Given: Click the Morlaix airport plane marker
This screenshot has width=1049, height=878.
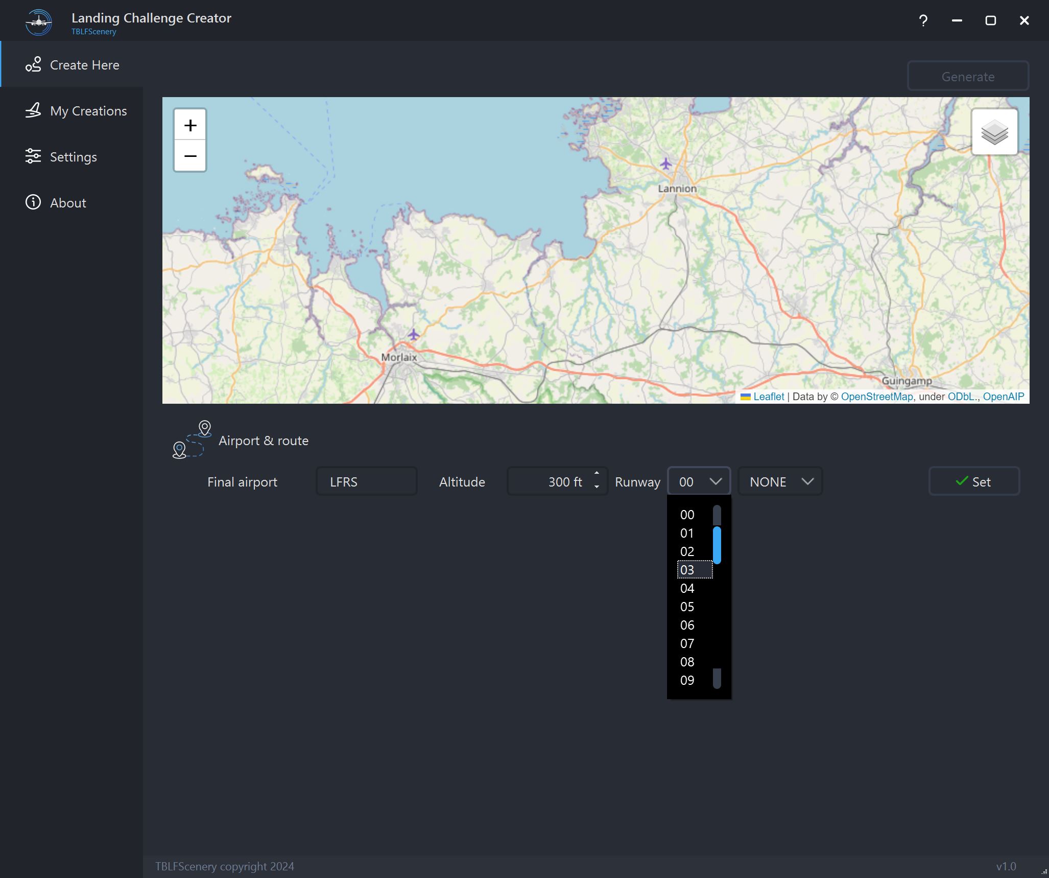Looking at the screenshot, I should pyautogui.click(x=413, y=335).
